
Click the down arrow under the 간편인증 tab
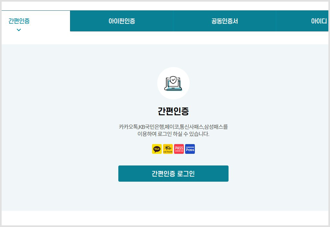(18, 30)
